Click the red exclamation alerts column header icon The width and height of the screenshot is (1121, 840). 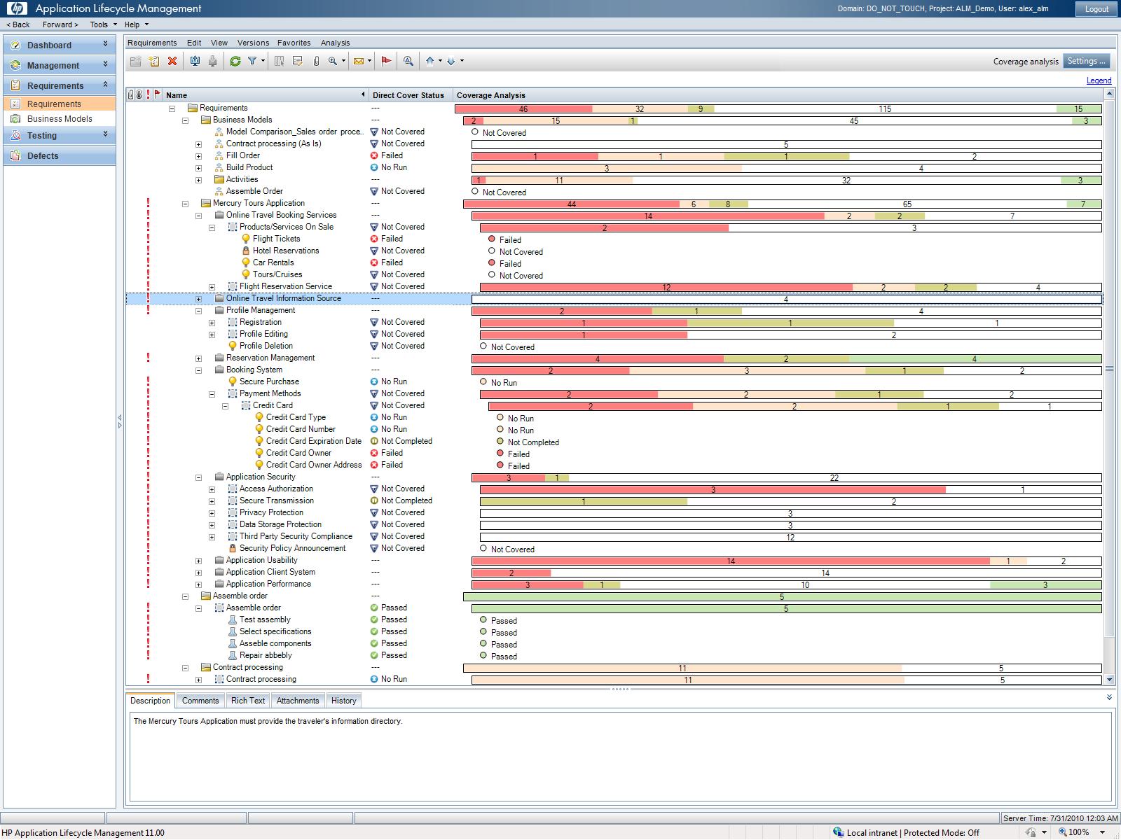148,94
